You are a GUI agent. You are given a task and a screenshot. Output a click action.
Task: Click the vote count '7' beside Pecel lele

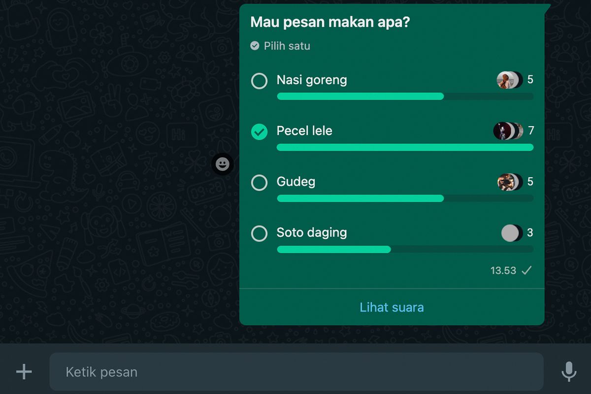[x=530, y=131]
